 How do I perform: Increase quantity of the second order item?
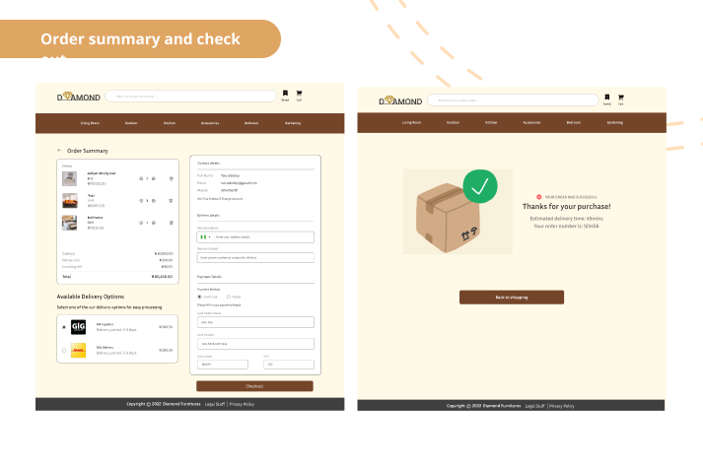pos(154,201)
